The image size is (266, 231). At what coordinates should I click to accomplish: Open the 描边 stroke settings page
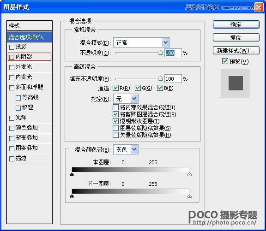click(x=21, y=158)
